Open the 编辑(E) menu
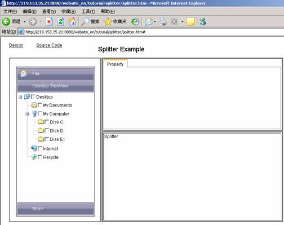Viewport: 284px width, 225px height. pos(29,11)
